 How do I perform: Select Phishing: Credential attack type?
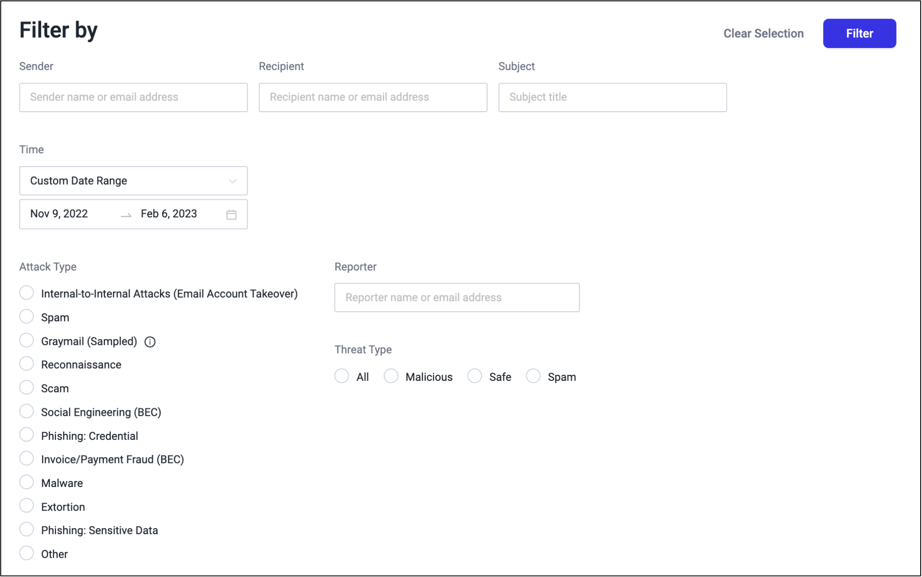coord(27,435)
